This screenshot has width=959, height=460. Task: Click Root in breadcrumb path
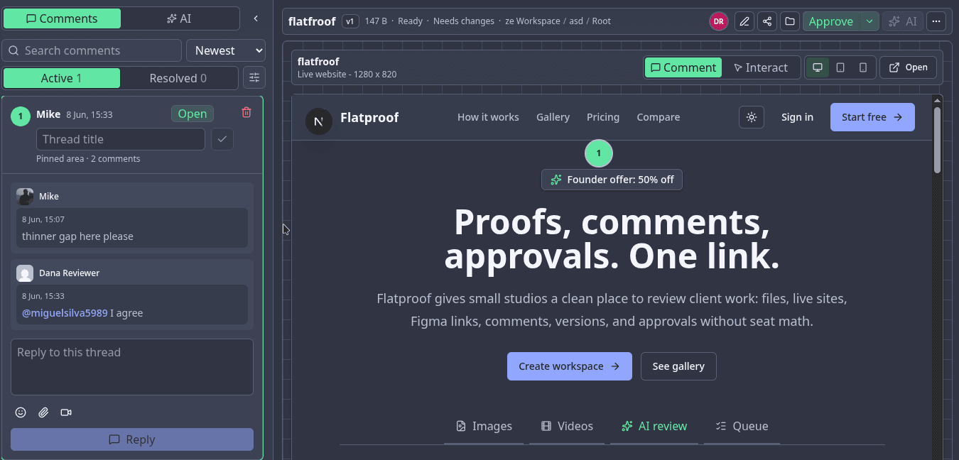coord(601,21)
